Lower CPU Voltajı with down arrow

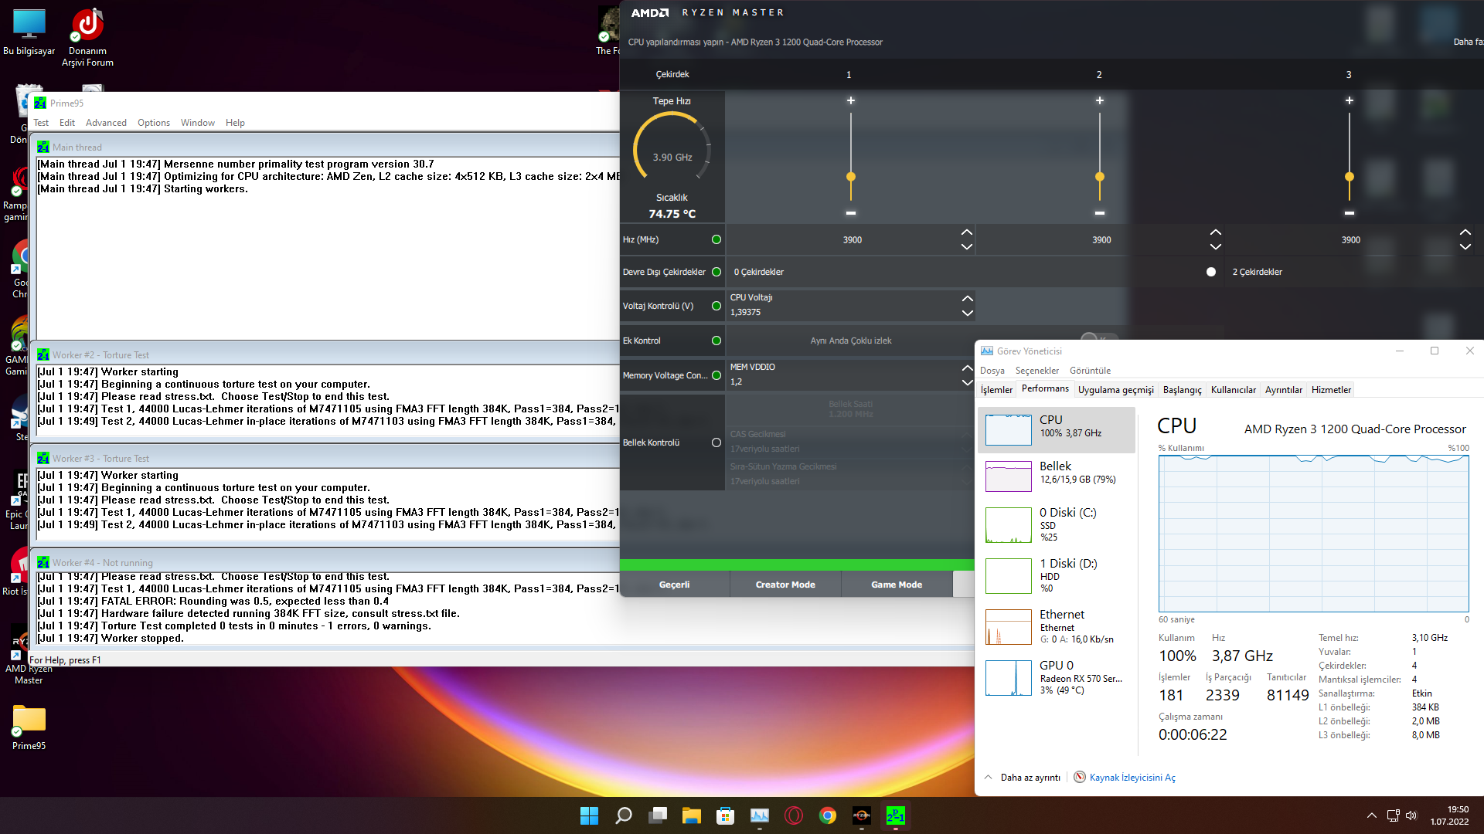(x=967, y=314)
